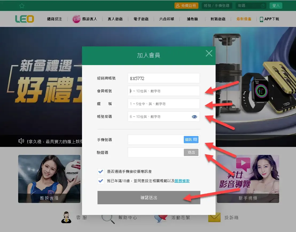Select 最新優惠 in navigation bar
This screenshot has height=232, width=296.
[x=244, y=19]
